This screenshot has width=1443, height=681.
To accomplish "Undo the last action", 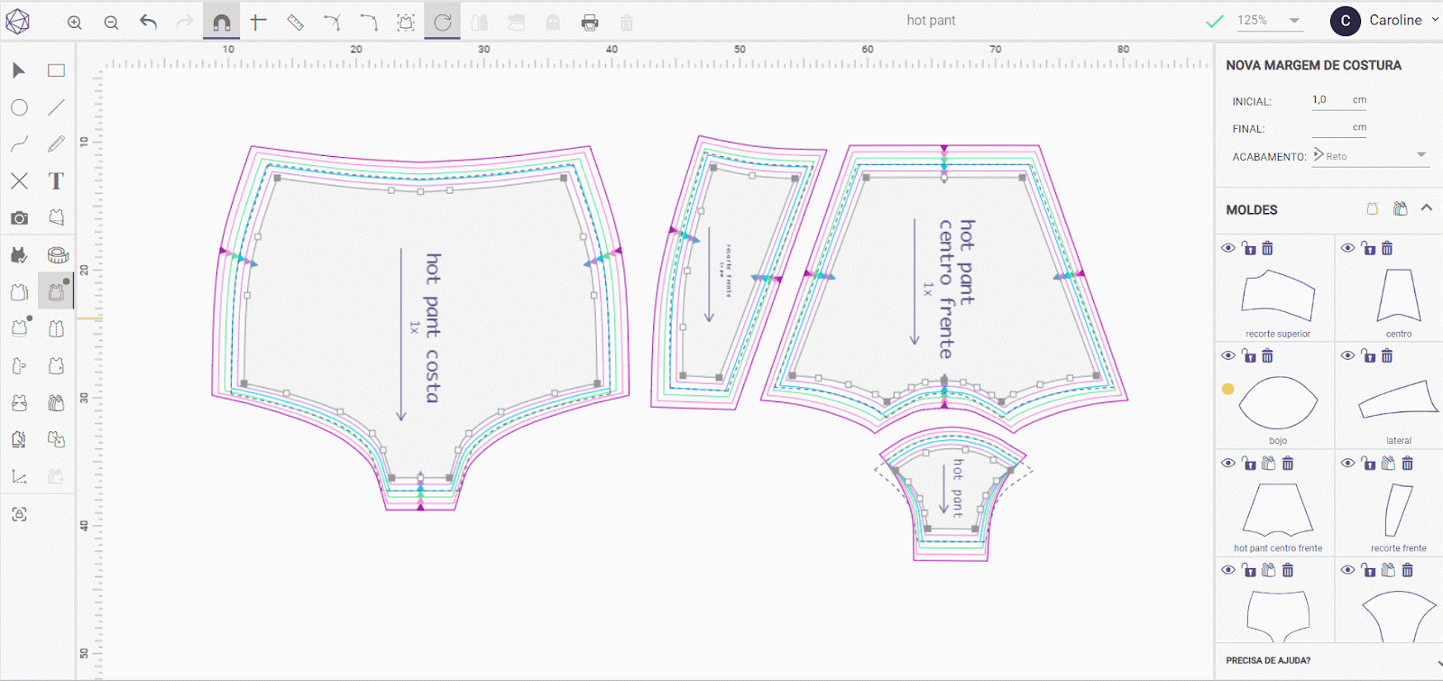I will click(x=149, y=23).
